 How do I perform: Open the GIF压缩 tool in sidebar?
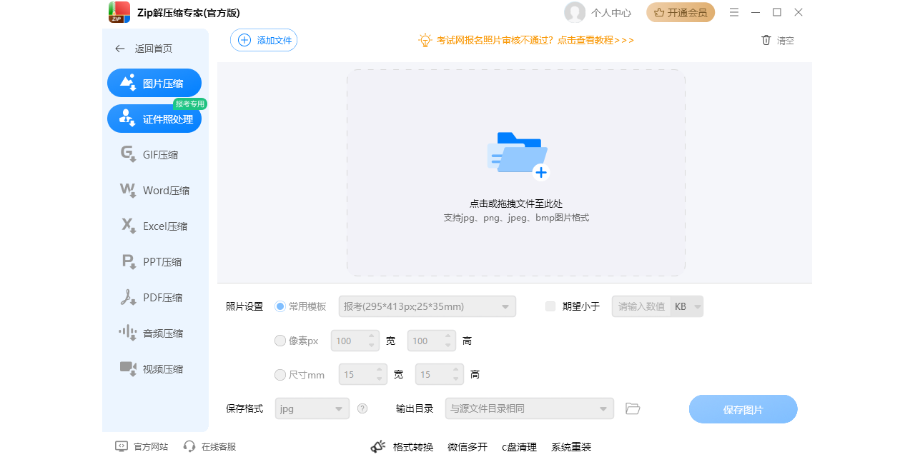point(154,154)
